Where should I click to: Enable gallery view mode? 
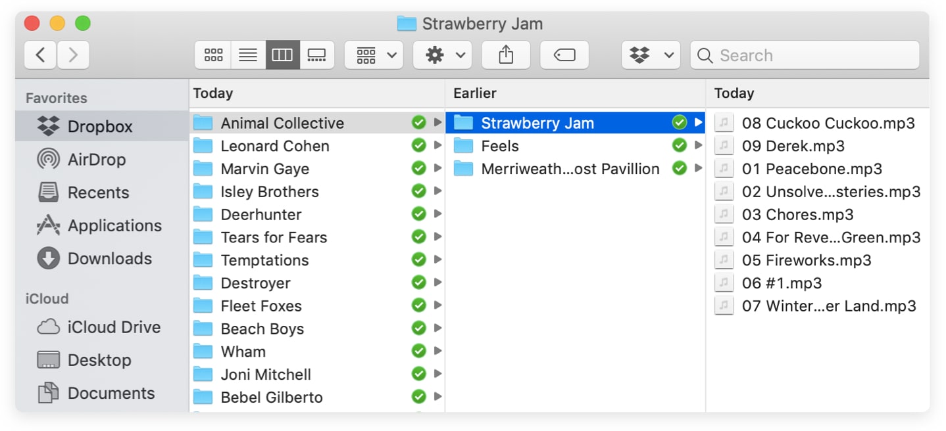pyautogui.click(x=317, y=55)
